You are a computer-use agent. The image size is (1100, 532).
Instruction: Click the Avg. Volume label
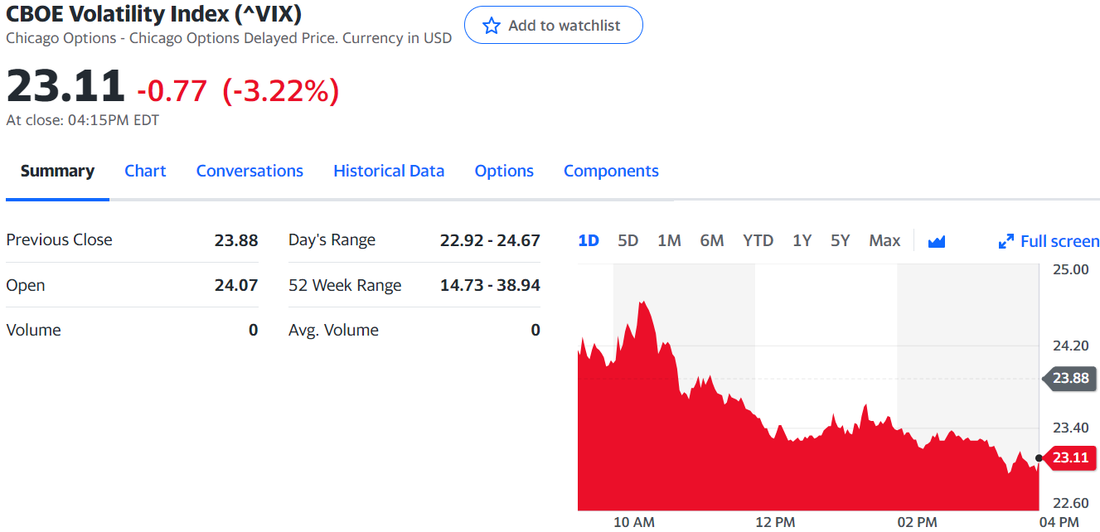(x=333, y=330)
